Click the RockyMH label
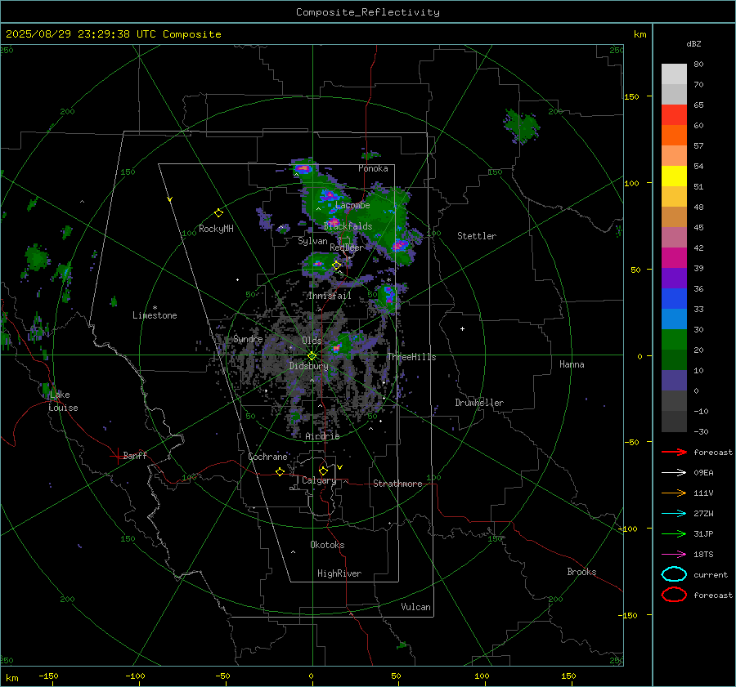736x687 pixels. 216,229
